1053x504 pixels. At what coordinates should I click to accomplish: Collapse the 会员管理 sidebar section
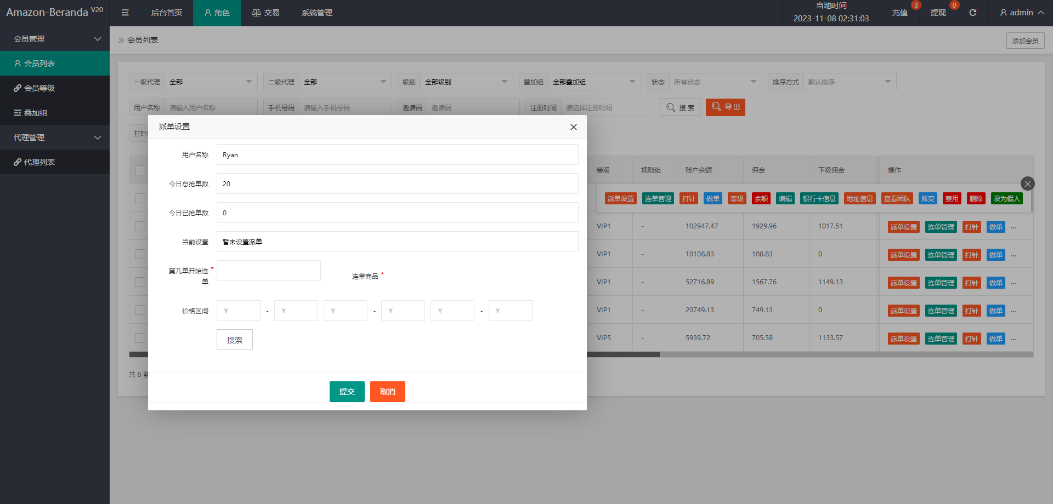55,39
